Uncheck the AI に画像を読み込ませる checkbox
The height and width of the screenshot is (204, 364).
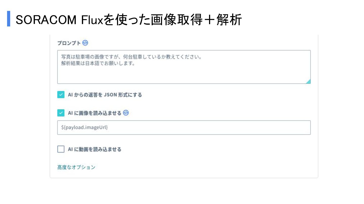[61, 113]
